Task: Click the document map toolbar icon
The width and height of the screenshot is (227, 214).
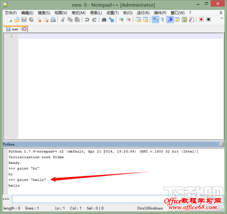Action: tap(184, 20)
